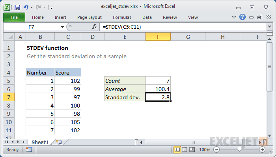Zoom out with the minus icon
The height and width of the screenshot is (157, 276).
point(216,150)
